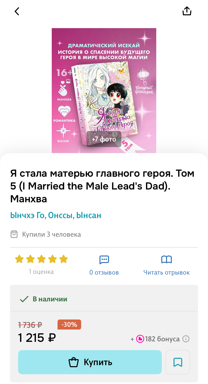Open the book cover image
The height and width of the screenshot is (384, 208).
click(104, 91)
